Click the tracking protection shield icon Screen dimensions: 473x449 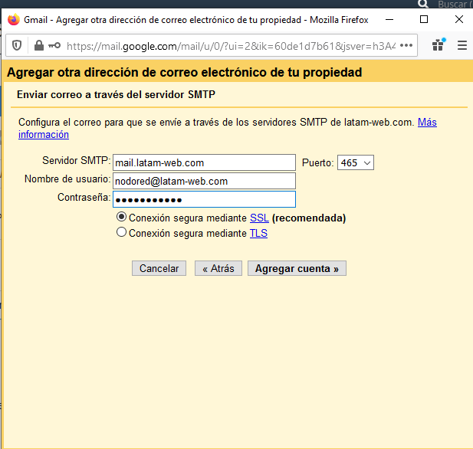point(17,45)
